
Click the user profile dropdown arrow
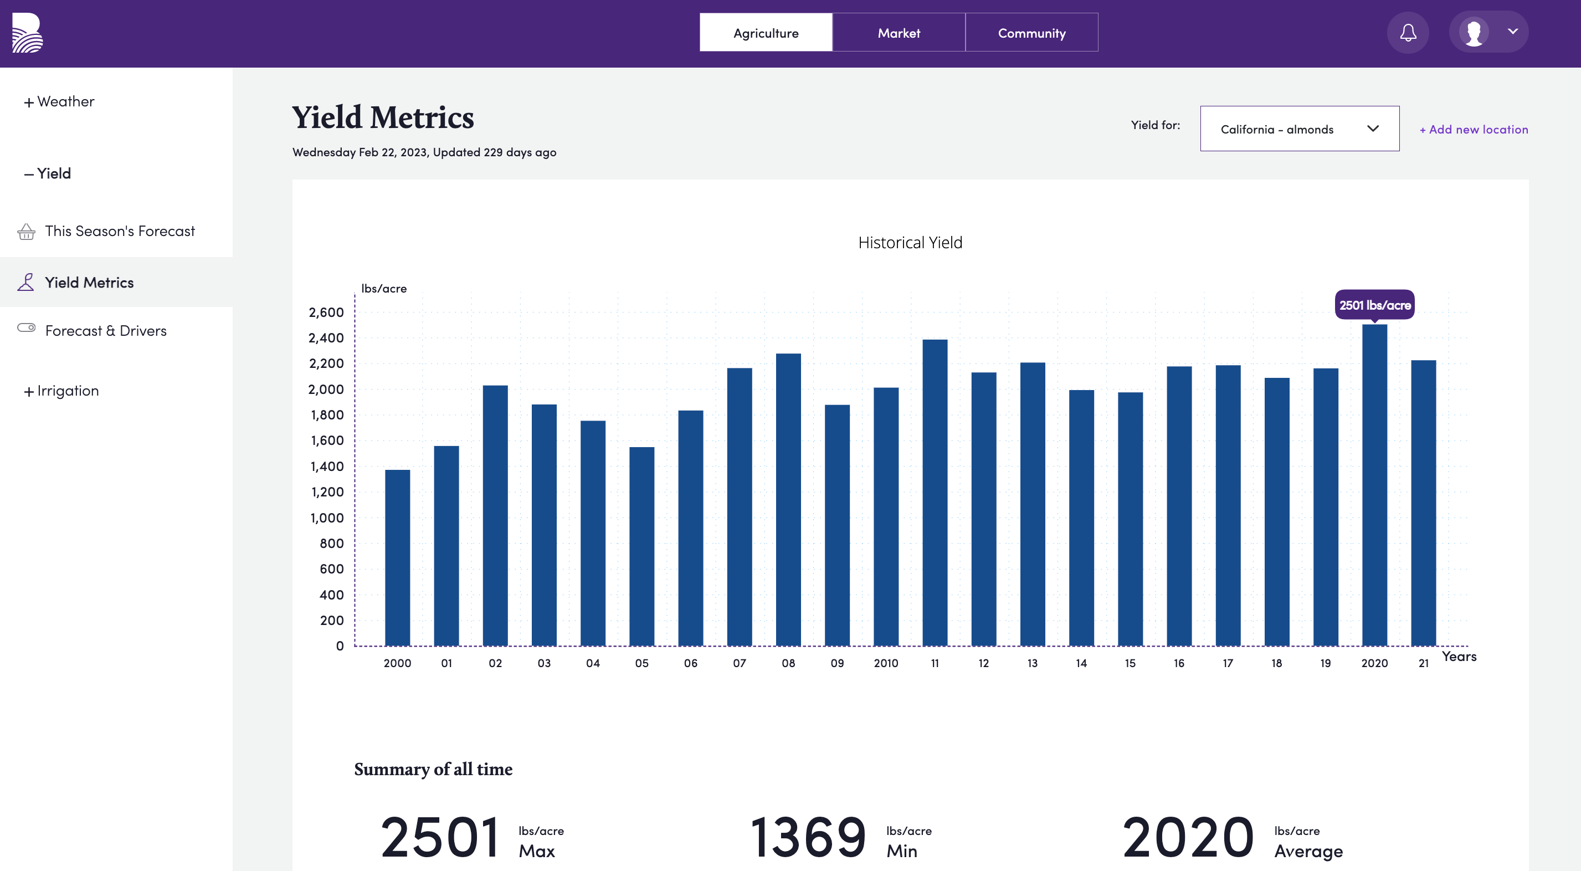pyautogui.click(x=1511, y=32)
